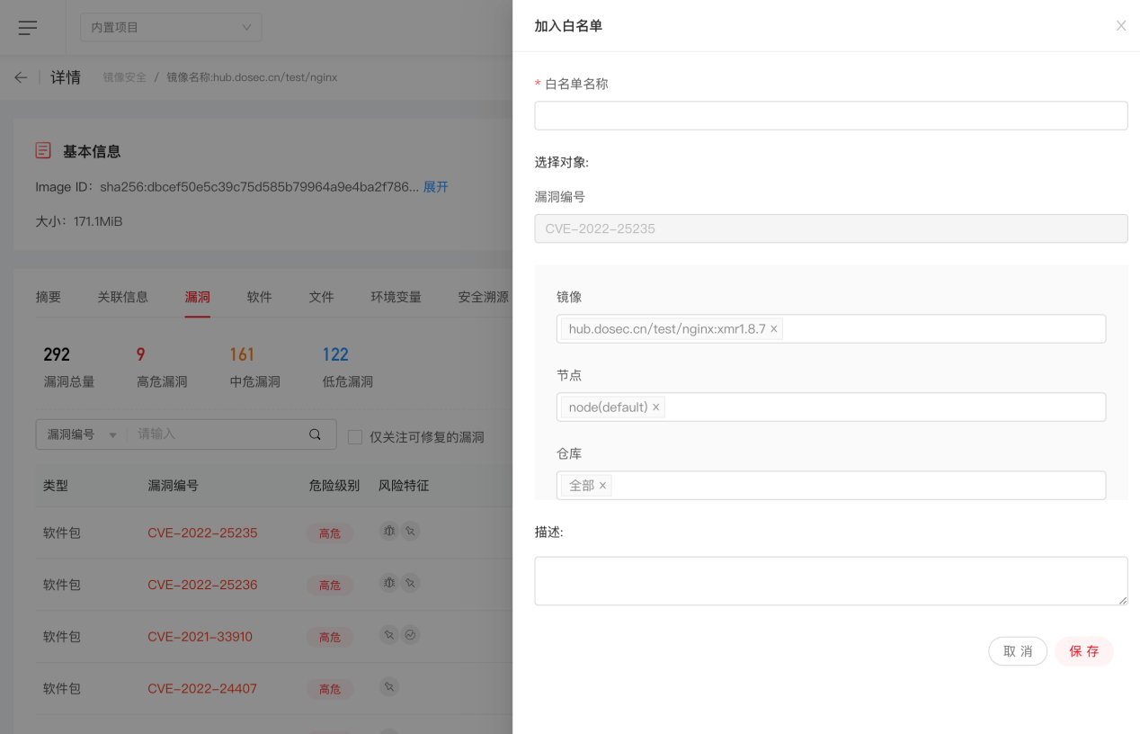Expand the 漏洞编号 search type dropdown
1140x734 pixels.
click(82, 434)
